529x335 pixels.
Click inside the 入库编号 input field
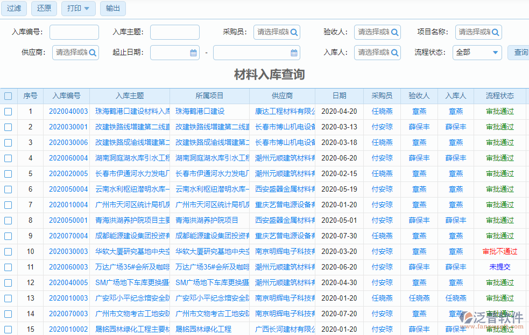74,32
